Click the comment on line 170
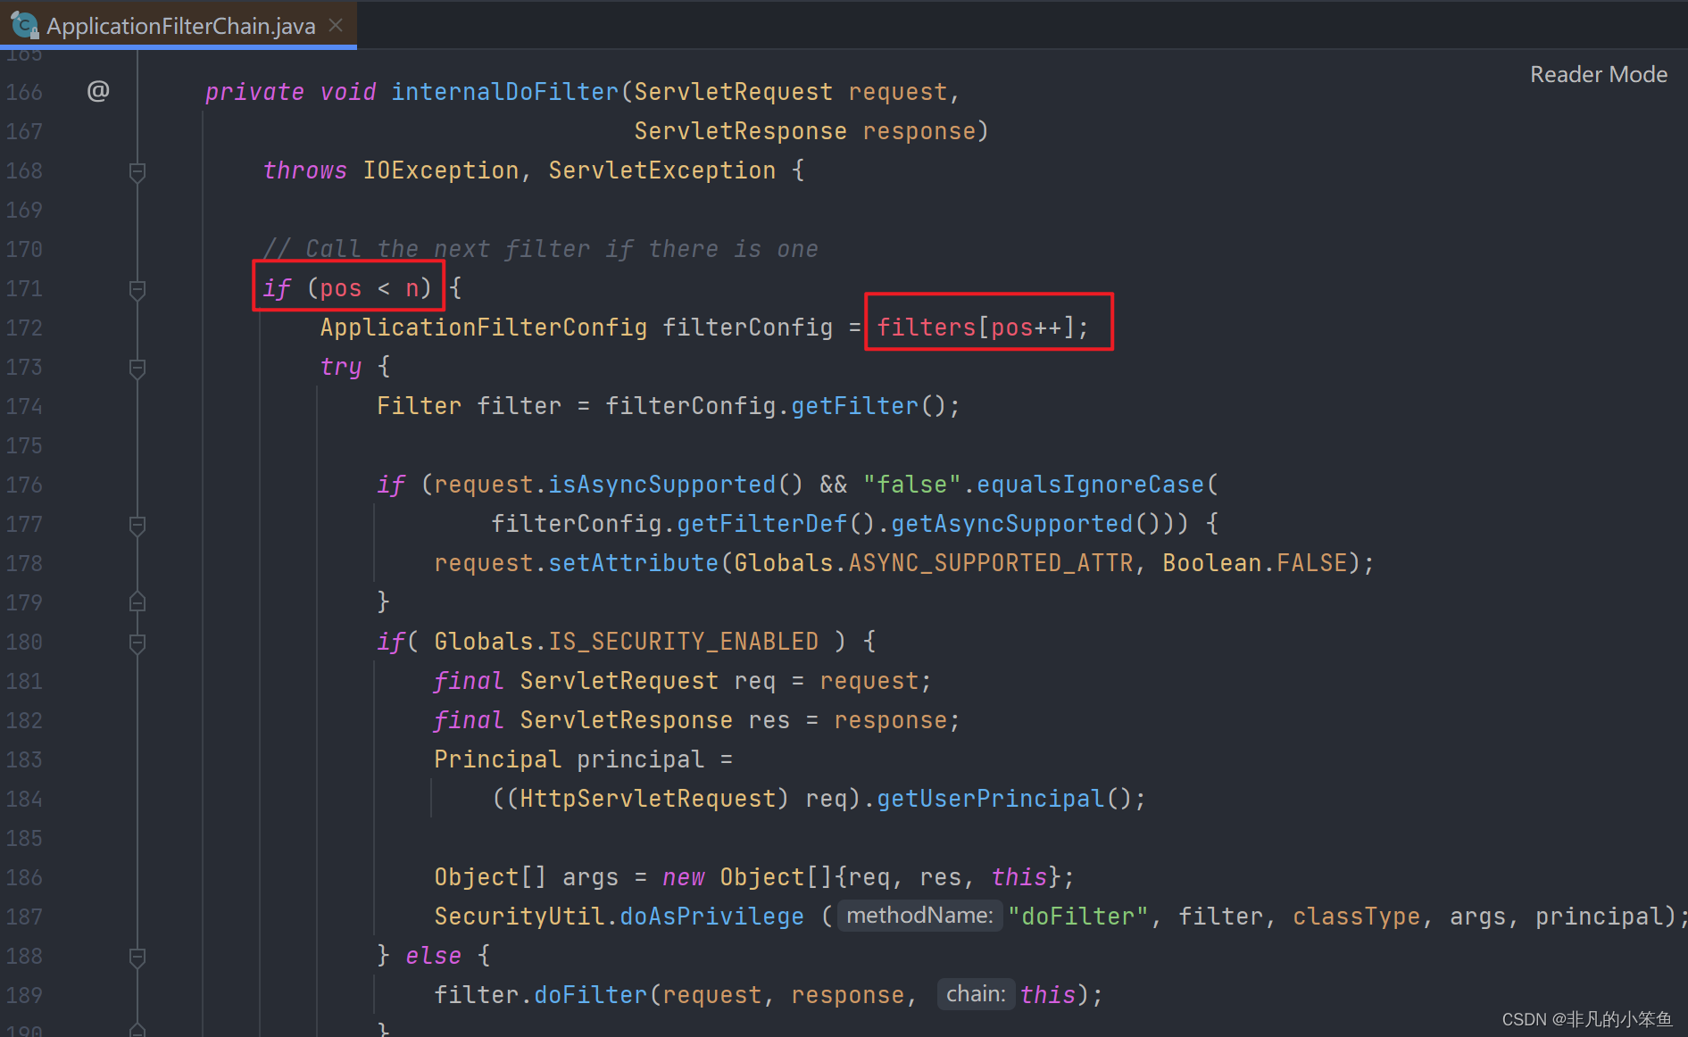The width and height of the screenshot is (1688, 1037). point(540,249)
